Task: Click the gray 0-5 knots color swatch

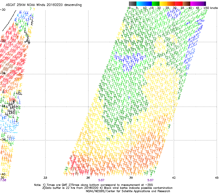Action: click(x=133, y=4)
